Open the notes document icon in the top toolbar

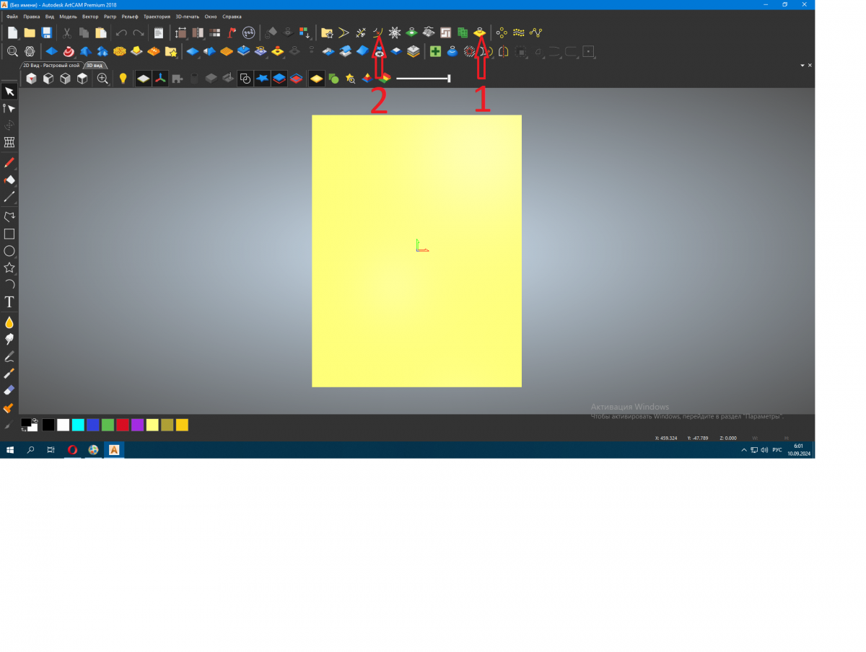pos(159,32)
